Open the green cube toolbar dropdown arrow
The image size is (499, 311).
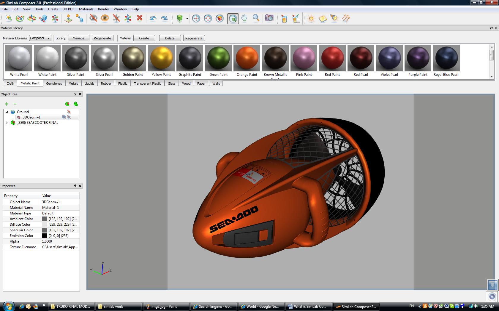187,19
